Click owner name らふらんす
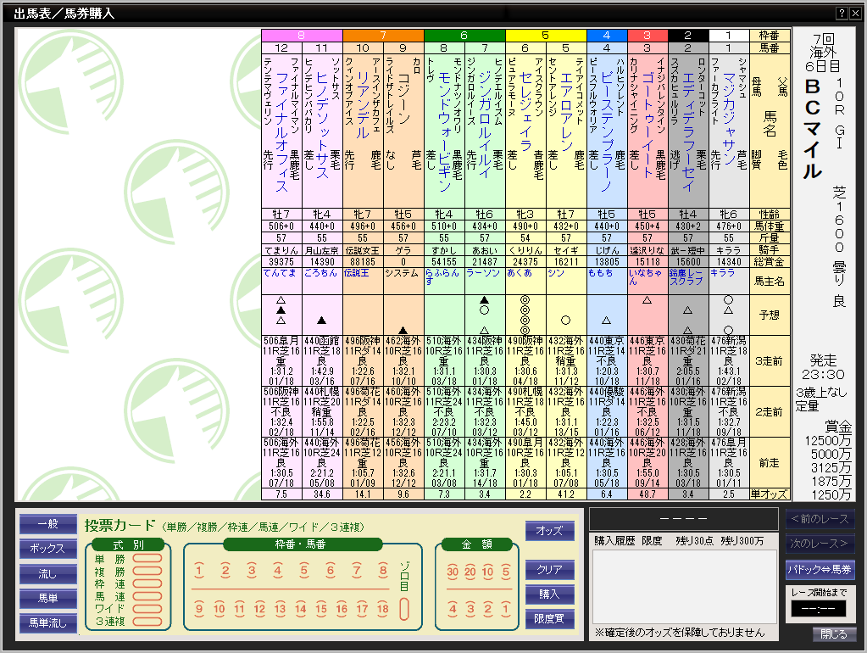This screenshot has width=867, height=653. [442, 276]
